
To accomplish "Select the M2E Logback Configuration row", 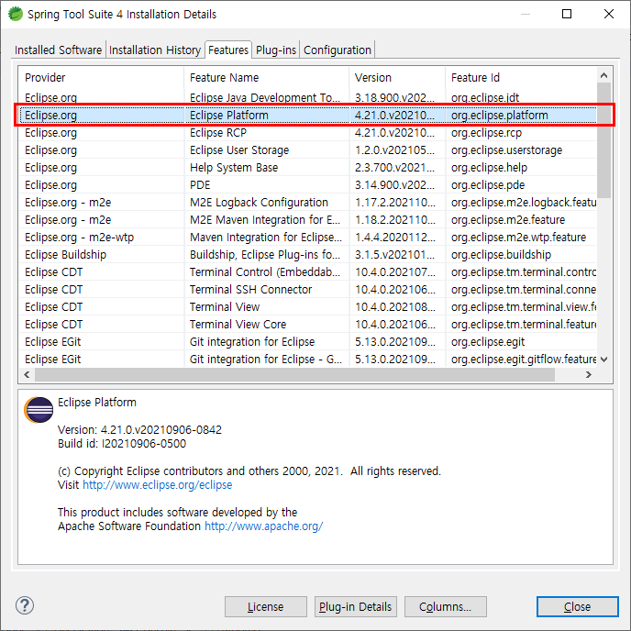I will pos(308,202).
